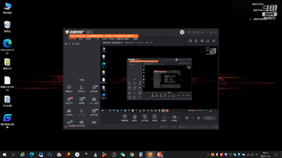The image size is (282, 158).
Task: Open the danmaku assistant tool
Action: [69, 89]
